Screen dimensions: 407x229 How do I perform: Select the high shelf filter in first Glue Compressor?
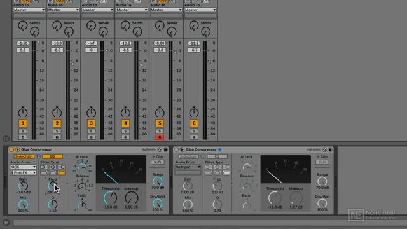tap(61, 167)
